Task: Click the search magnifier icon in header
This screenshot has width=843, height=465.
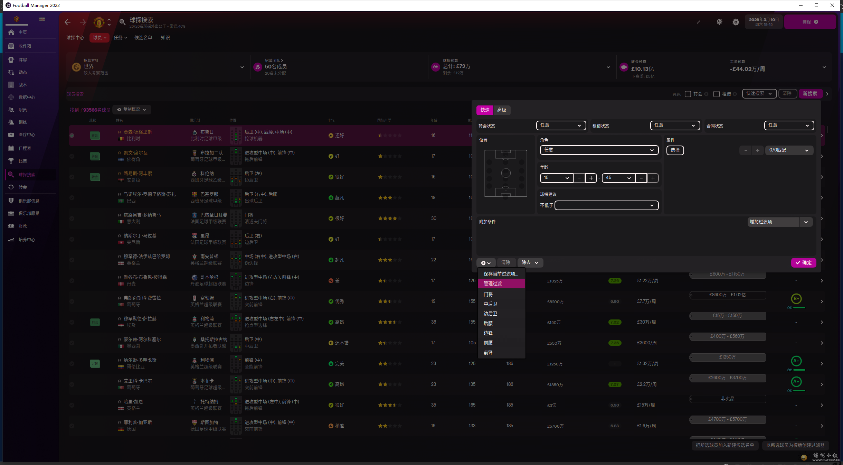Action: coord(122,22)
